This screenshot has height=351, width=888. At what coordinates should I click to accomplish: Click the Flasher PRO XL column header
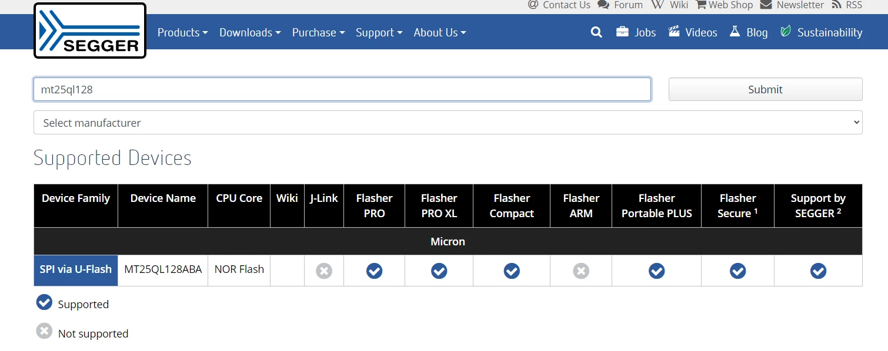[439, 205]
